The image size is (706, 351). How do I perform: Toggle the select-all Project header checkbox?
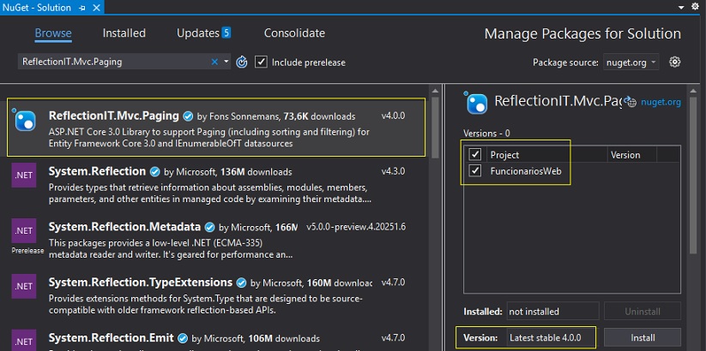pyautogui.click(x=475, y=155)
